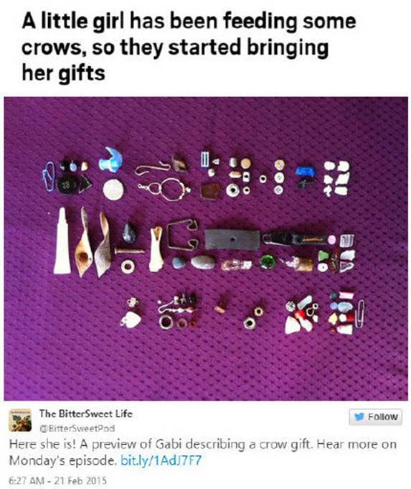
Task: Open the purple crow gifts photo
Action: [206, 248]
